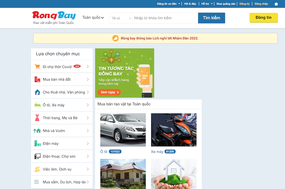Viewport: 285px width, 189px height.
Task: Click the jobs and services people icon
Action: [37, 169]
